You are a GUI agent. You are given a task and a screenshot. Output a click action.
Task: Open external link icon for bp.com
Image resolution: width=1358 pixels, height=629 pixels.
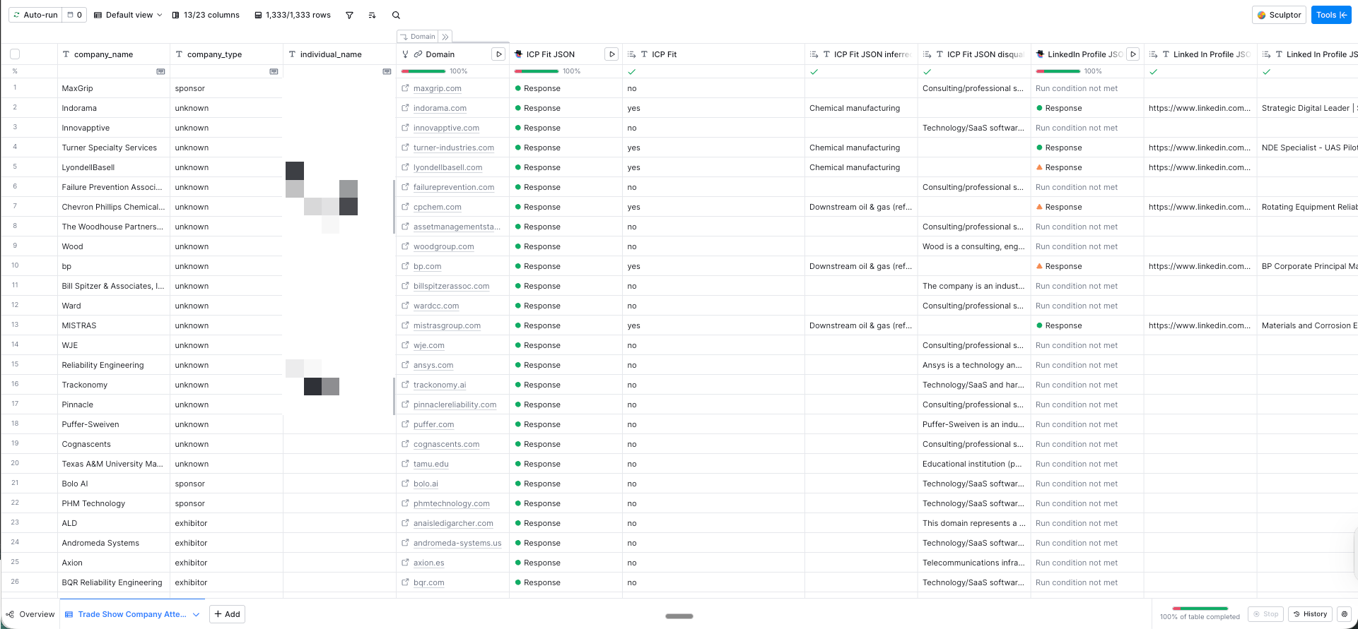(x=405, y=266)
